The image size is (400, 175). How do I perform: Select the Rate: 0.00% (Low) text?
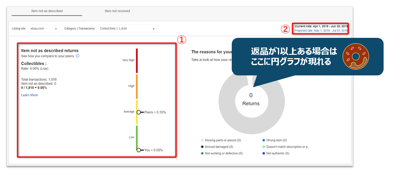click(x=34, y=69)
